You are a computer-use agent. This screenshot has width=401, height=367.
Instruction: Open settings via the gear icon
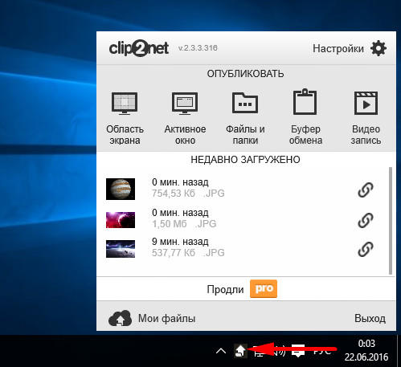[378, 48]
